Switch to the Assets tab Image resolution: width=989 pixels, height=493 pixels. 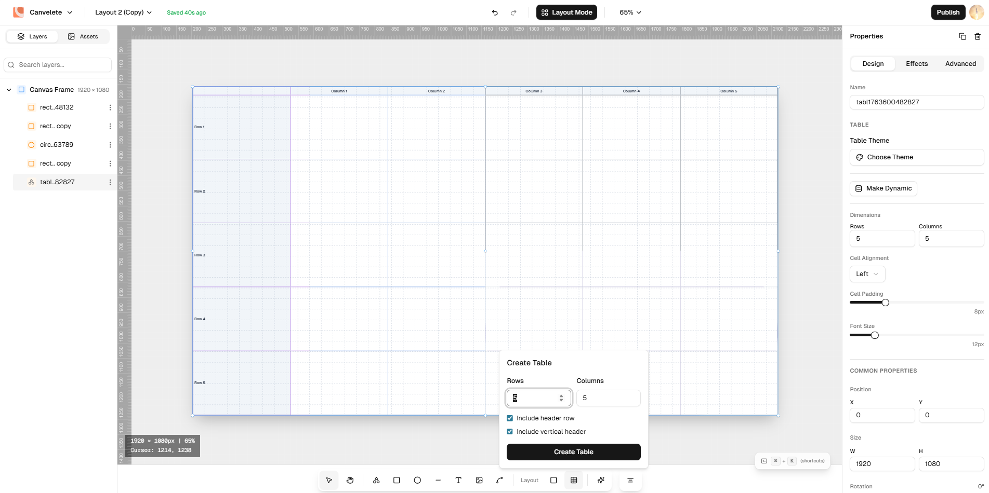[x=83, y=36]
